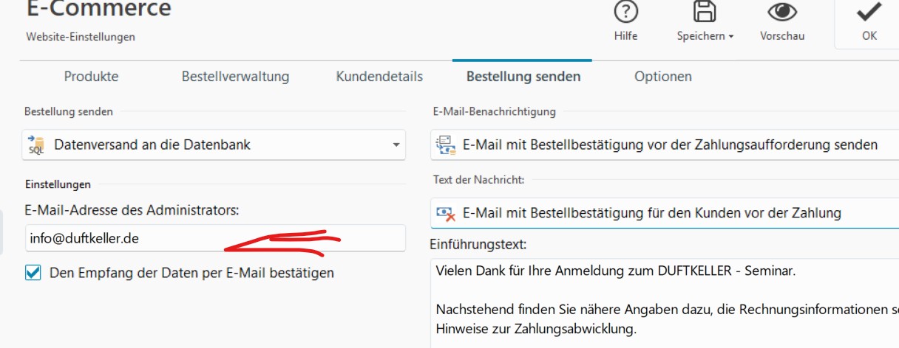The image size is (899, 348).
Task: Switch to the Produkte tab
Action: coord(91,77)
